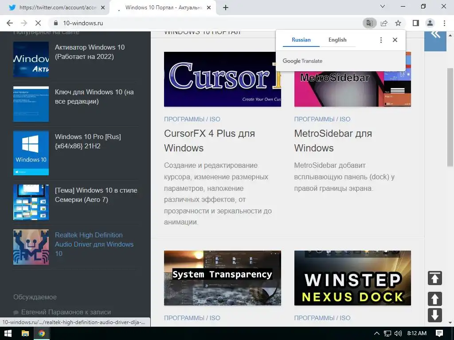Screen dimensions: 454x340
Task: Jump to the page top with the bar-arrow button
Action: pos(435,278)
